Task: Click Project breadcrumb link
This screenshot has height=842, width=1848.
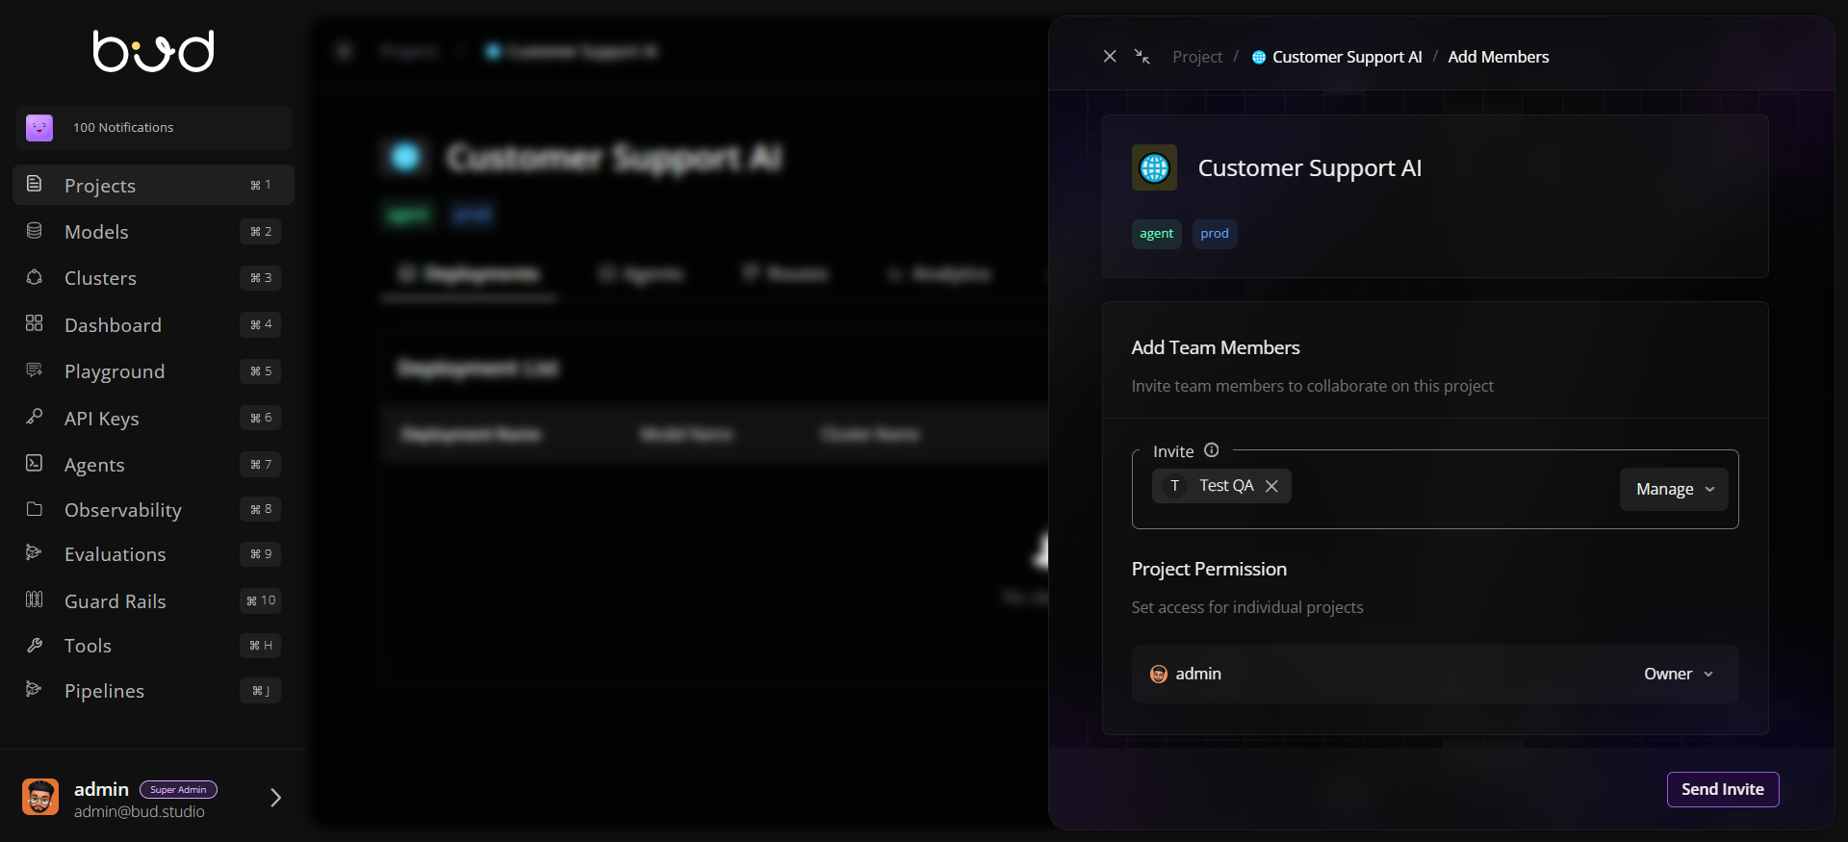Action: (x=1197, y=57)
